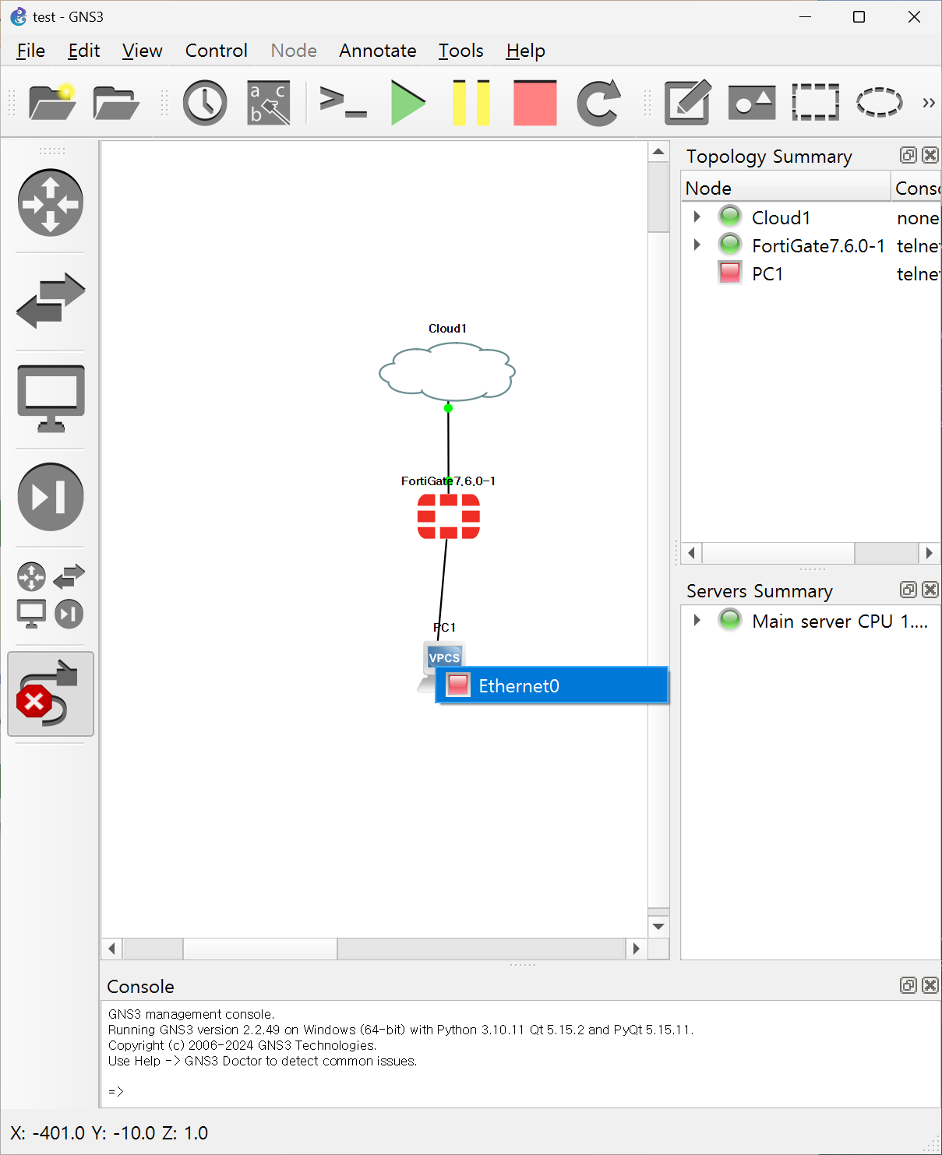Float the Console panel
This screenshot has width=942, height=1155.
pyautogui.click(x=908, y=985)
